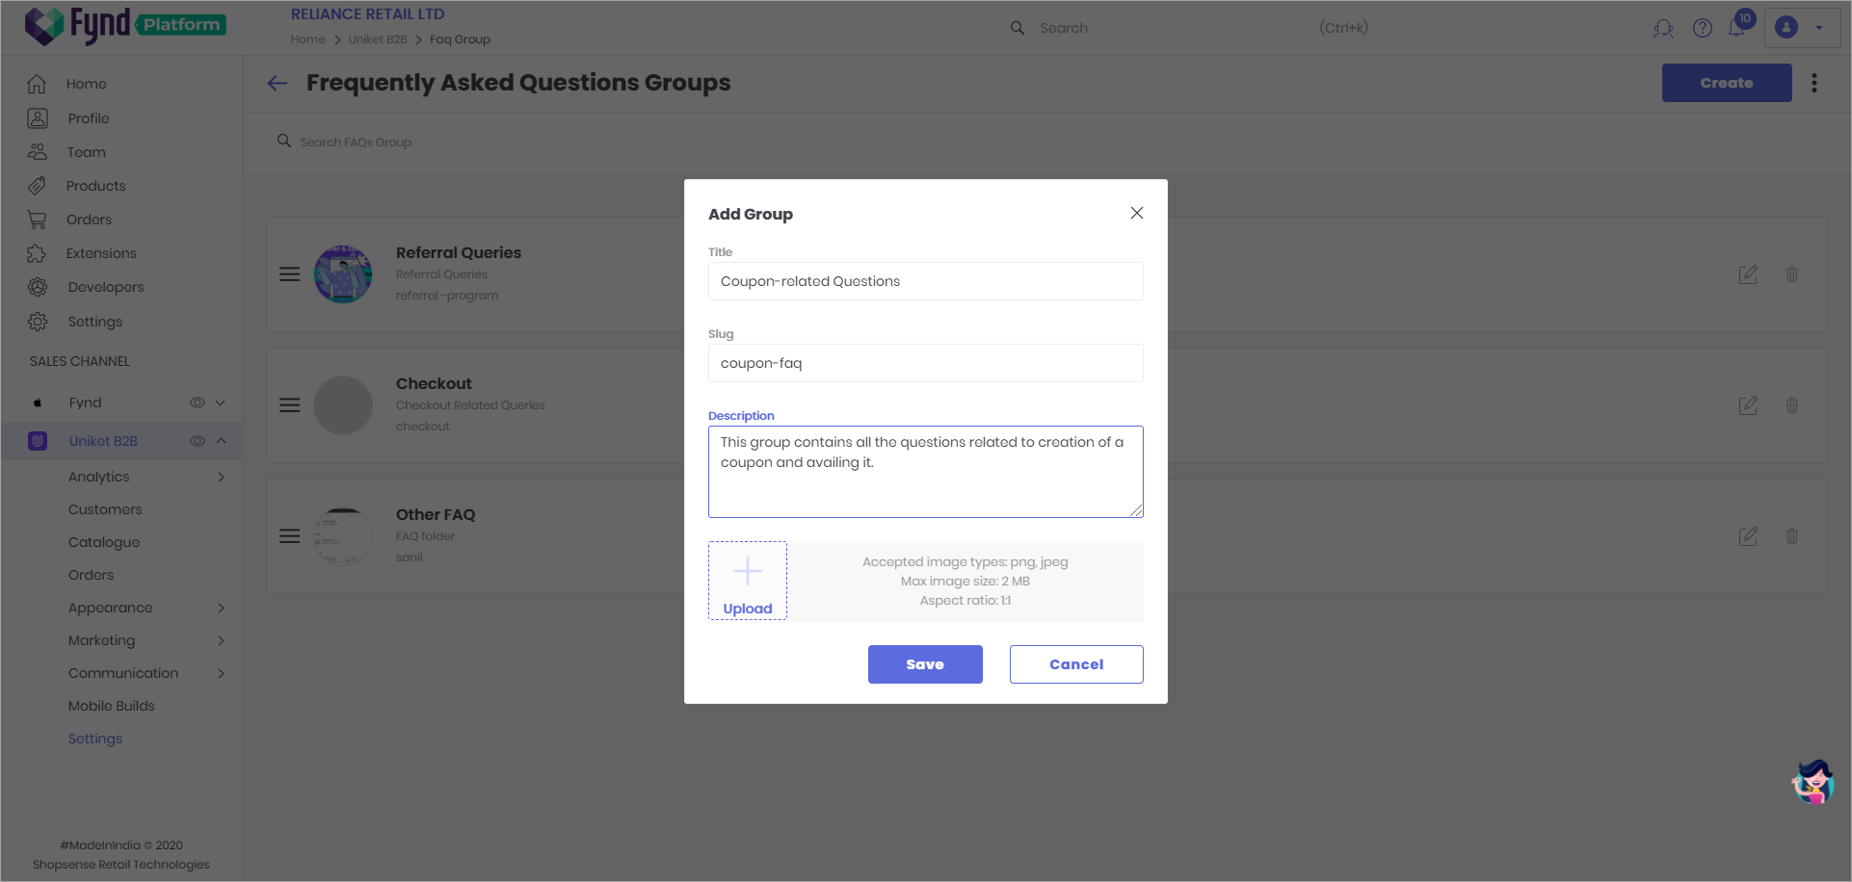Click the Upload image box
Viewport: 1852px width, 882px height.
point(748,581)
